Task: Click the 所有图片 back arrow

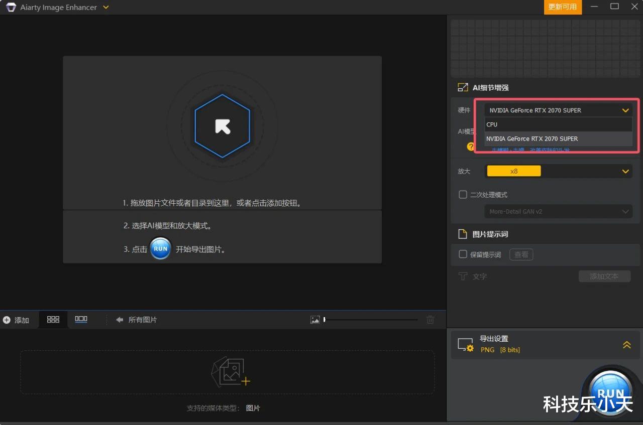Action: pyautogui.click(x=120, y=320)
